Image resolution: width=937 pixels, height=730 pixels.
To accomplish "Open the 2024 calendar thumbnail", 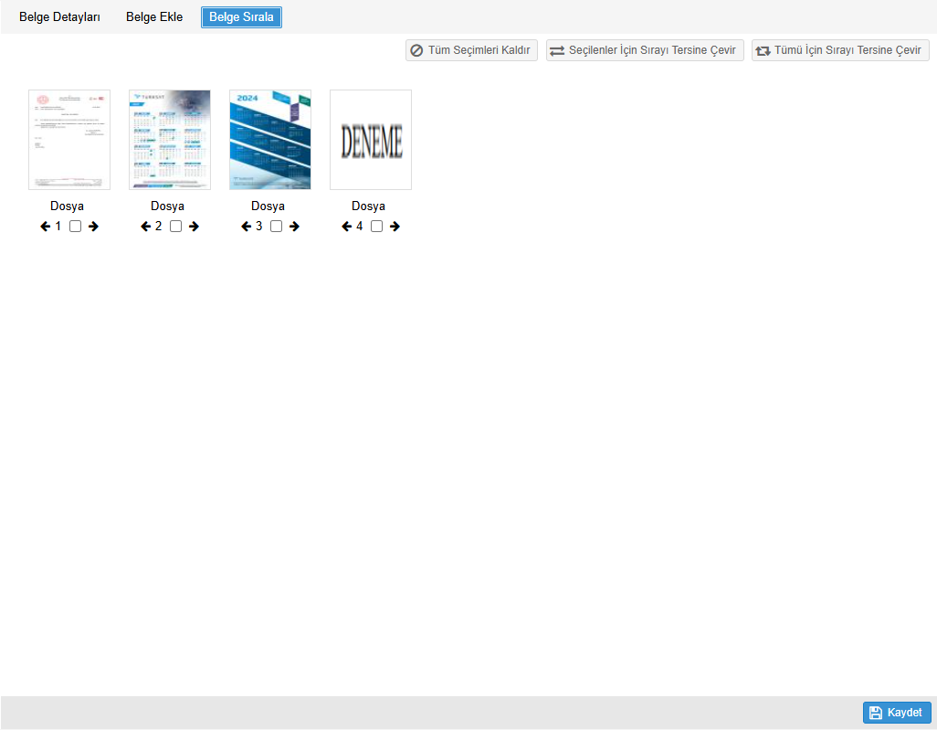I will [x=270, y=140].
